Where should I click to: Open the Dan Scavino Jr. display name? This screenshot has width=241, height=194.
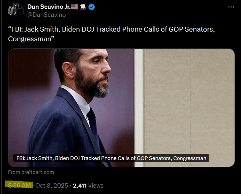tap(49, 7)
